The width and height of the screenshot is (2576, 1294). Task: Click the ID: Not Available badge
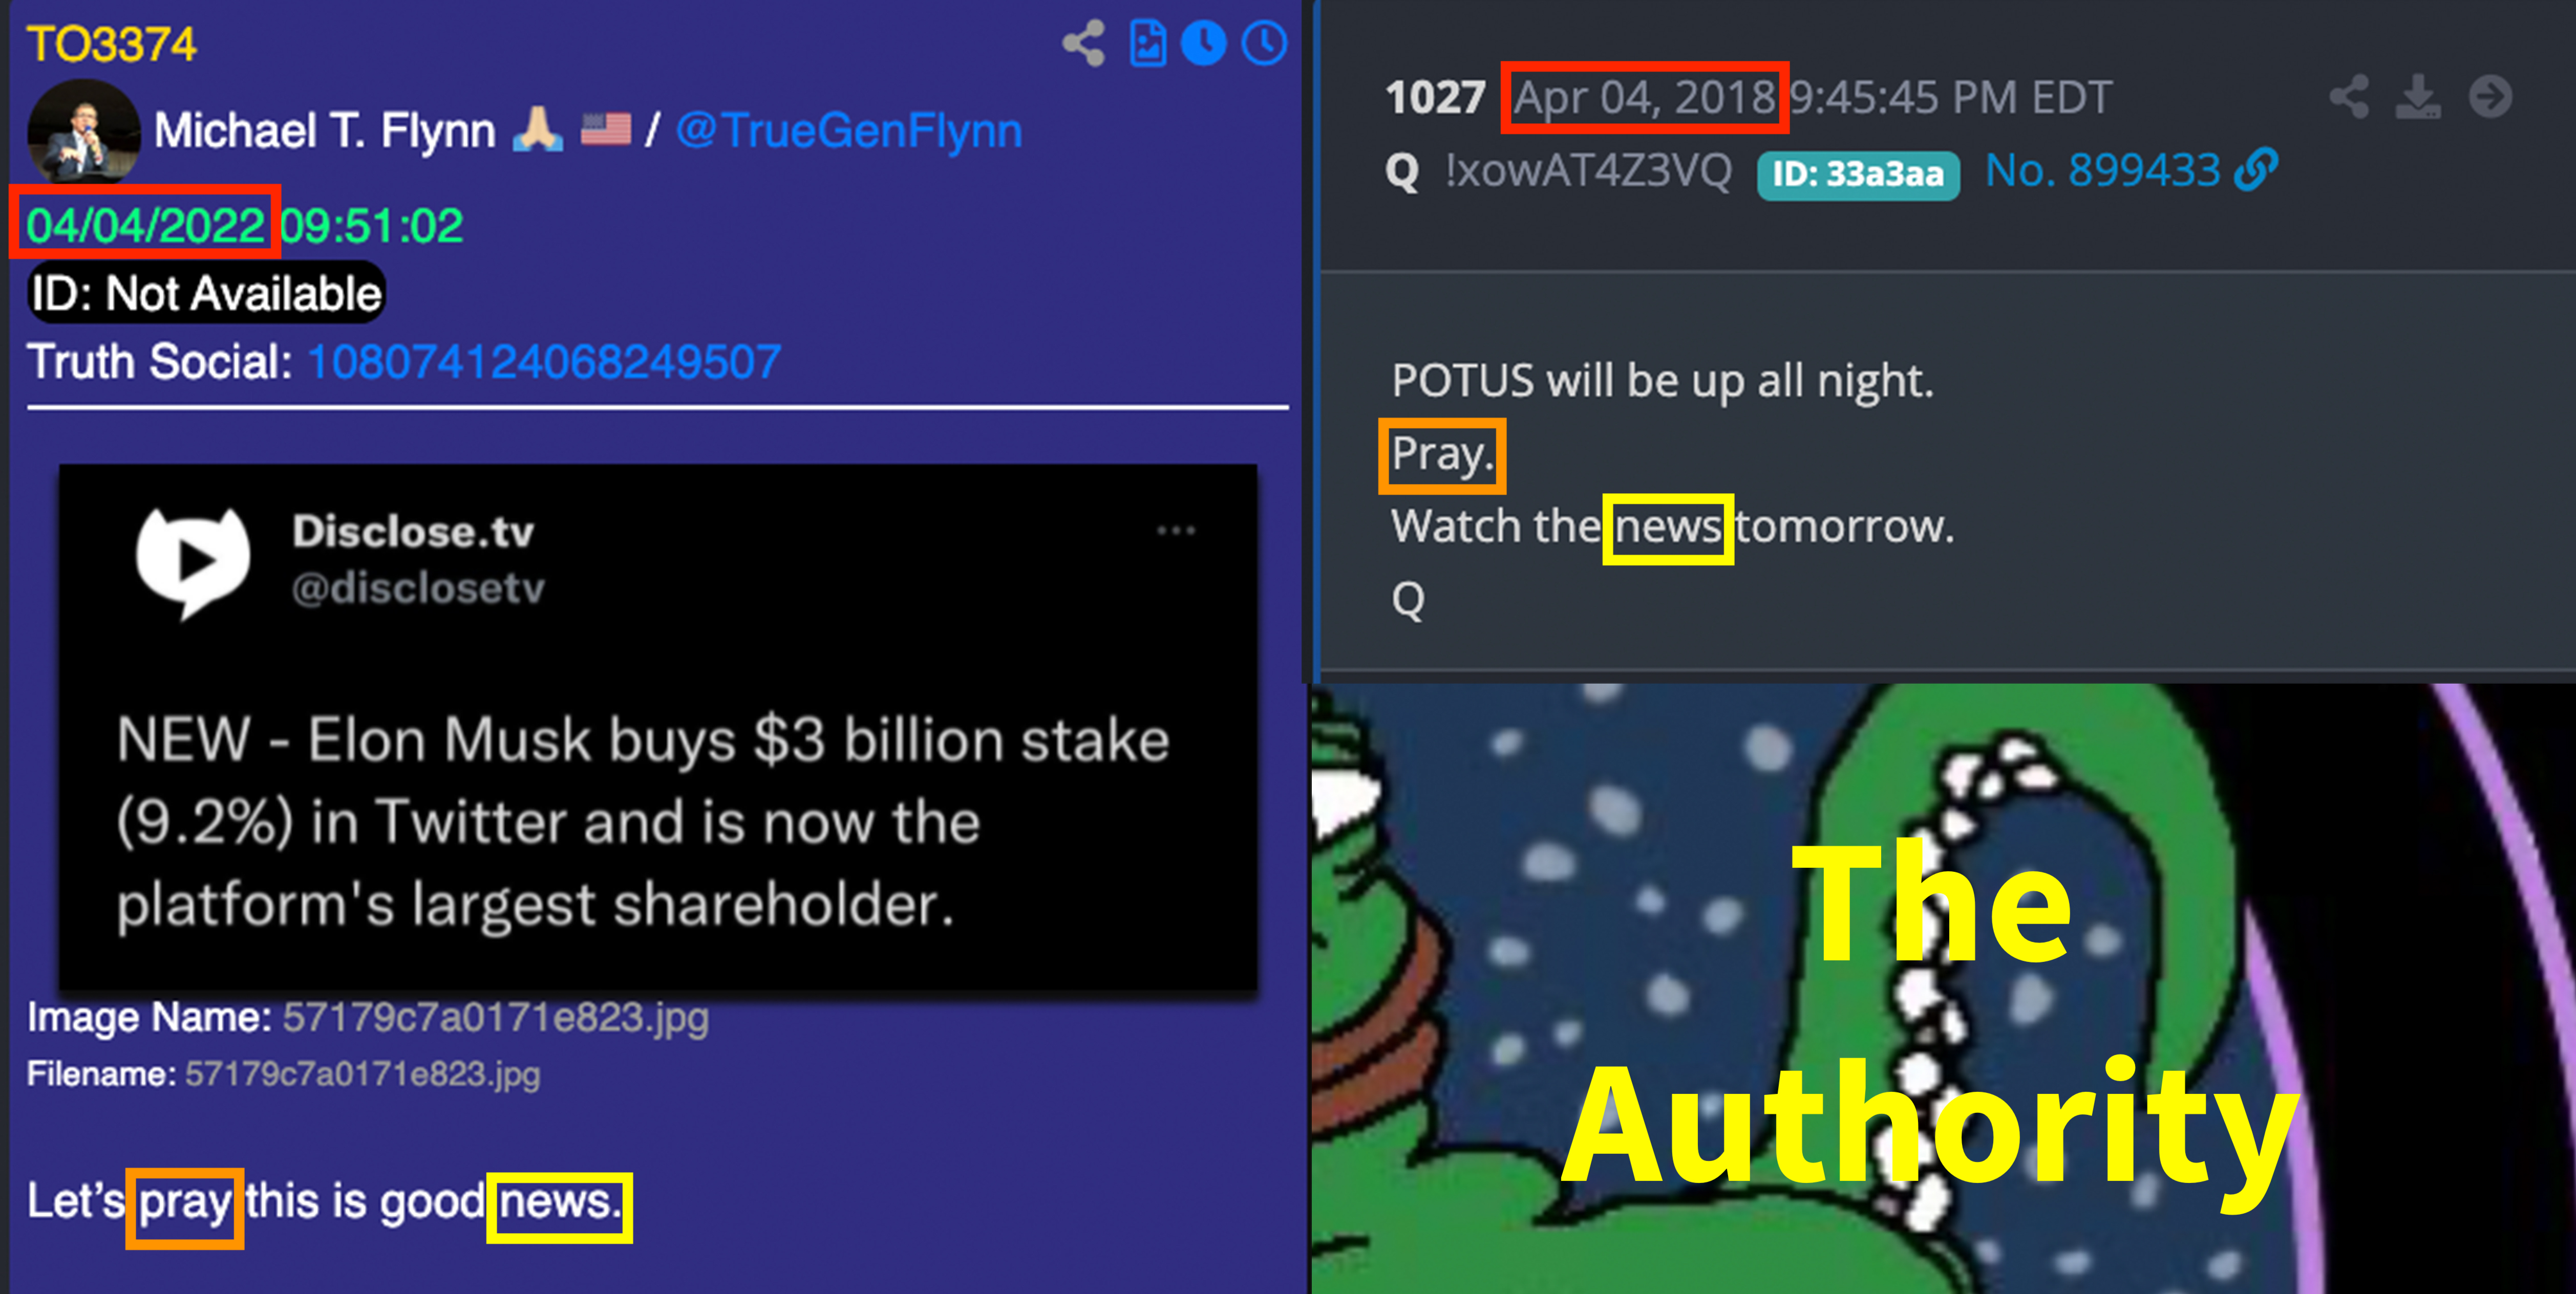click(206, 293)
